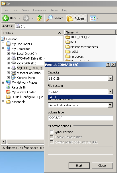The width and height of the screenshot is (117, 173).
Task: Select FAT32 in the file system list
Action: 81,97
